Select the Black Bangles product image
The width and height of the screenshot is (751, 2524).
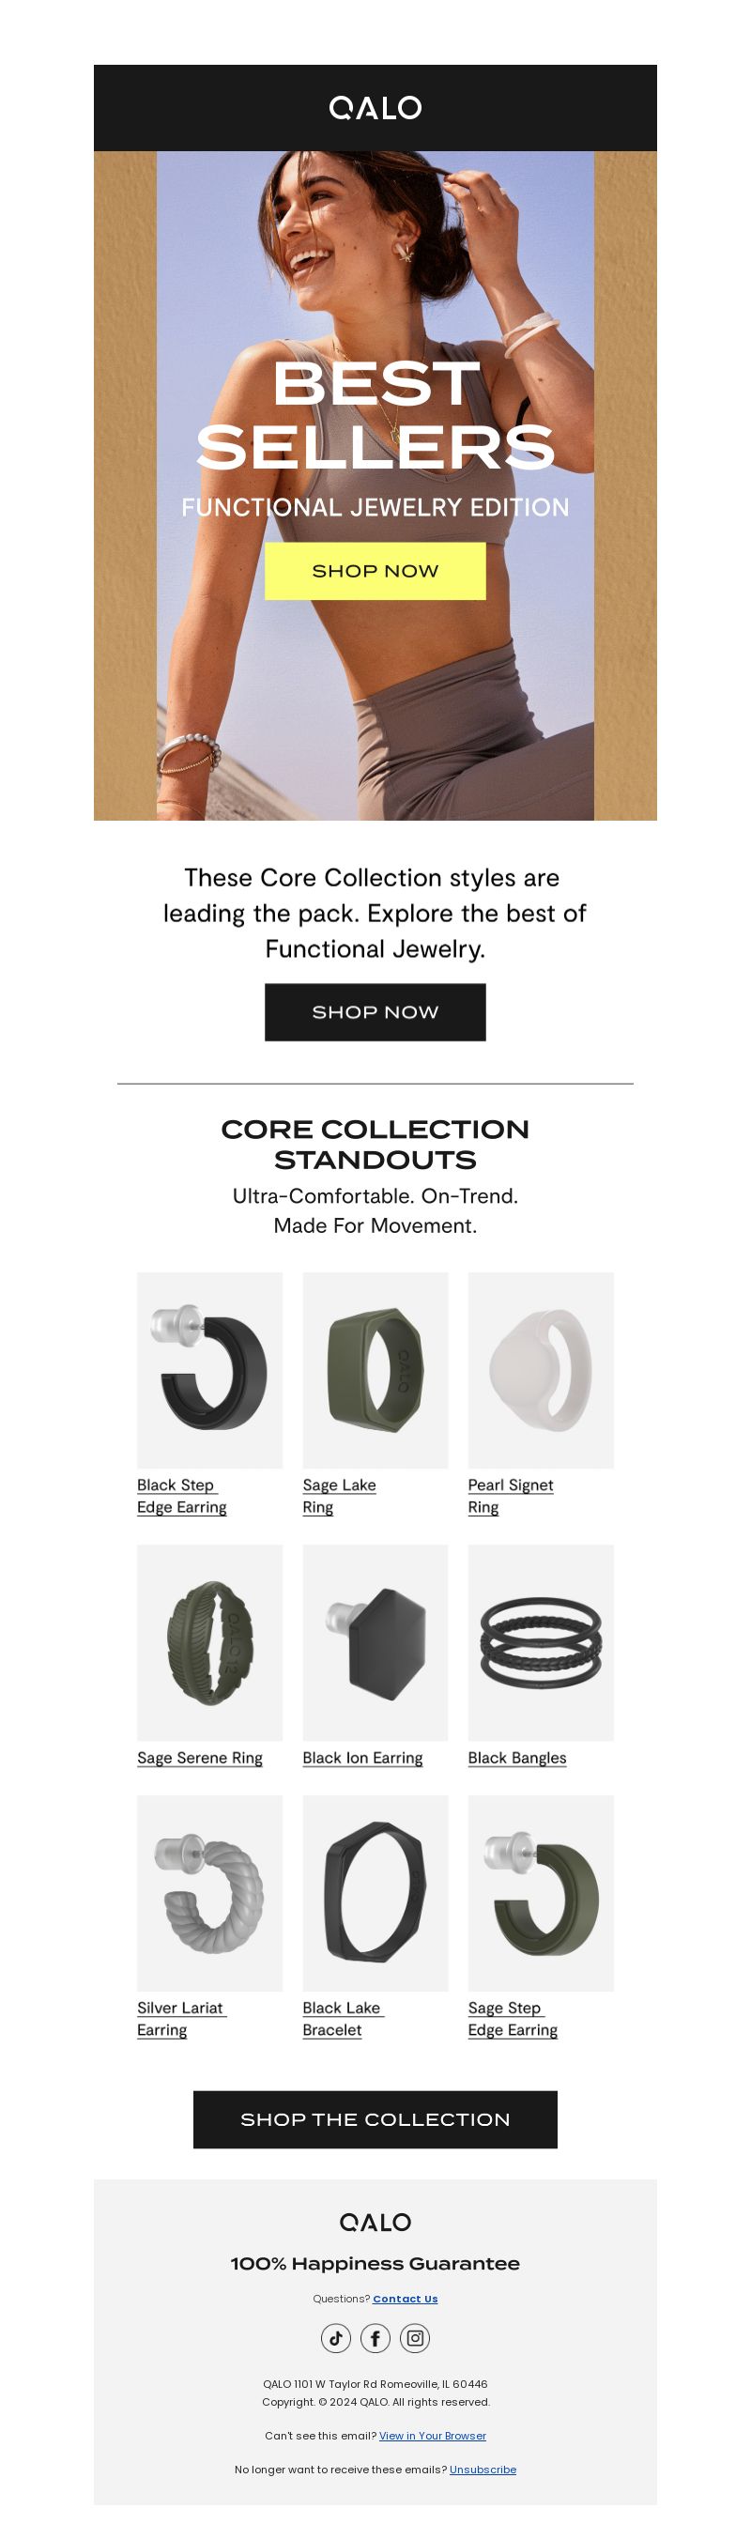coord(541,1642)
